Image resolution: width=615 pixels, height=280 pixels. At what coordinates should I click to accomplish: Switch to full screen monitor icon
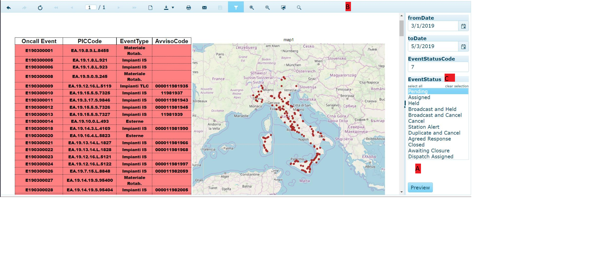tap(283, 8)
